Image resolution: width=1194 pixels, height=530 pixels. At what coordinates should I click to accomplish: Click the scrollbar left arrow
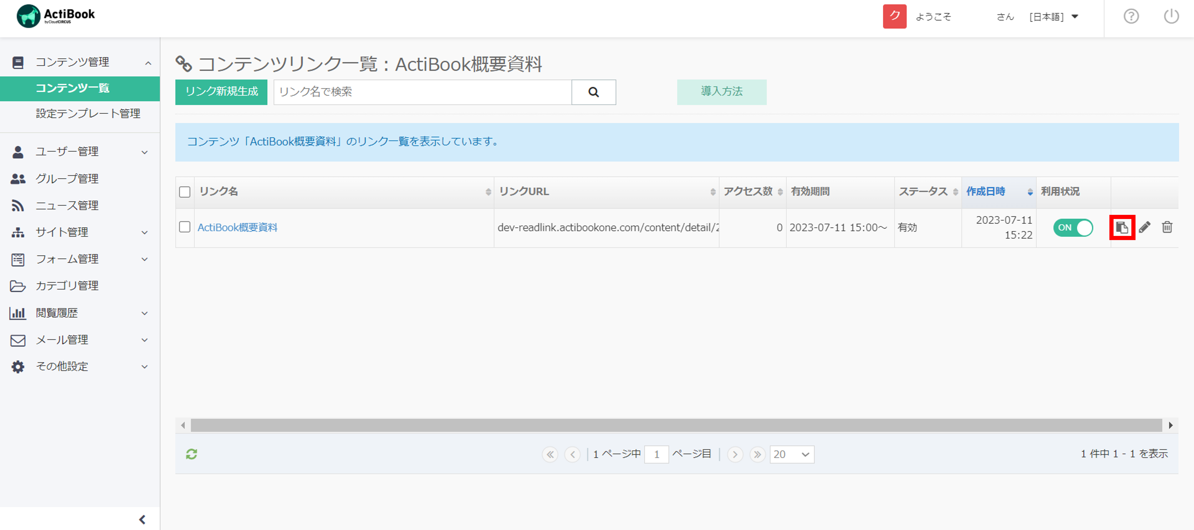pyautogui.click(x=183, y=425)
